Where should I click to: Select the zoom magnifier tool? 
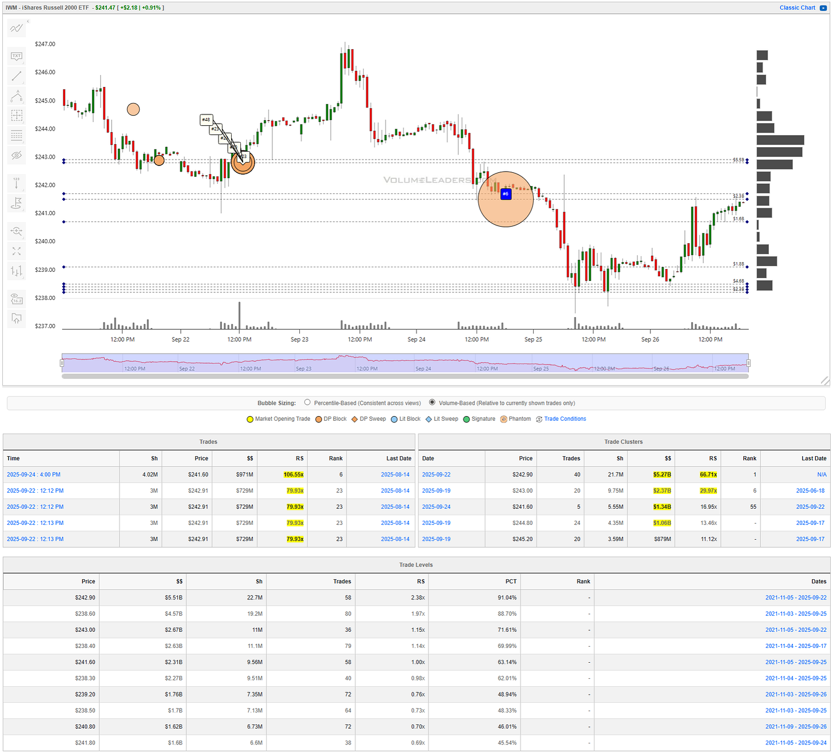pyautogui.click(x=17, y=231)
